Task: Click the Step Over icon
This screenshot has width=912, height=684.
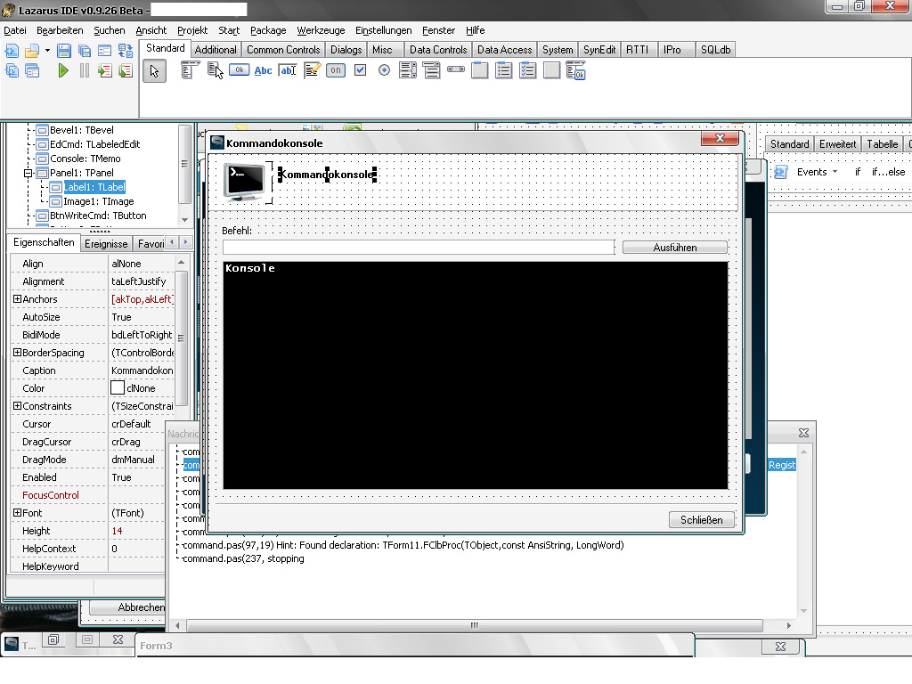Action: pyautogui.click(x=125, y=71)
